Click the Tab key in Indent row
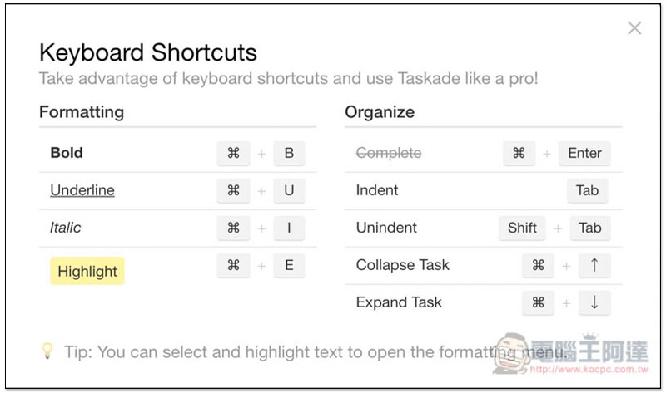The height and width of the screenshot is (393, 666). pos(587,190)
